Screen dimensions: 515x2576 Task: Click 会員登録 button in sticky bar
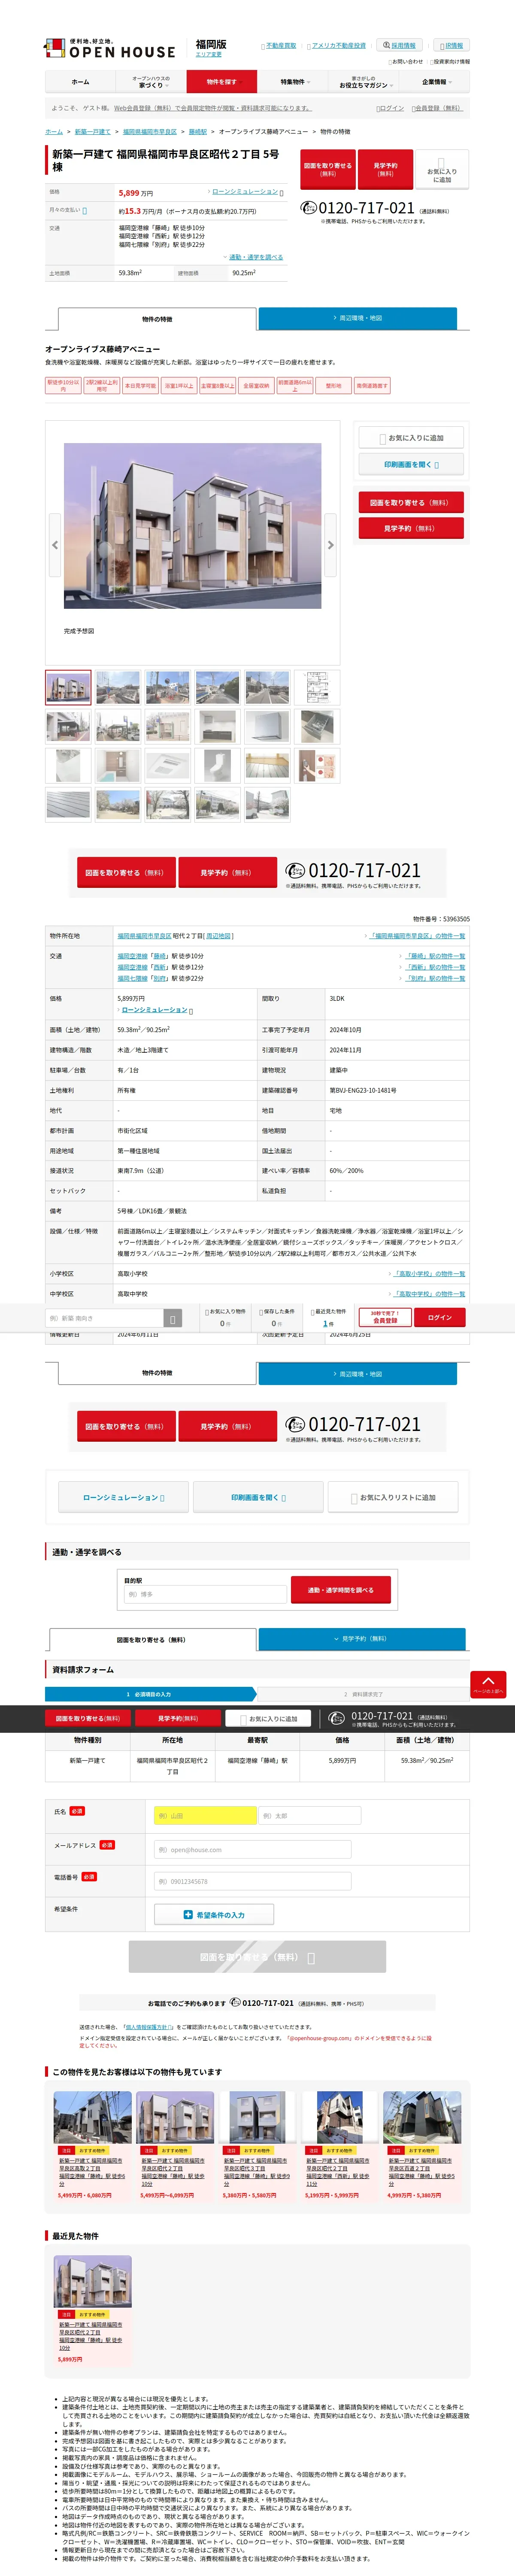[385, 1317]
